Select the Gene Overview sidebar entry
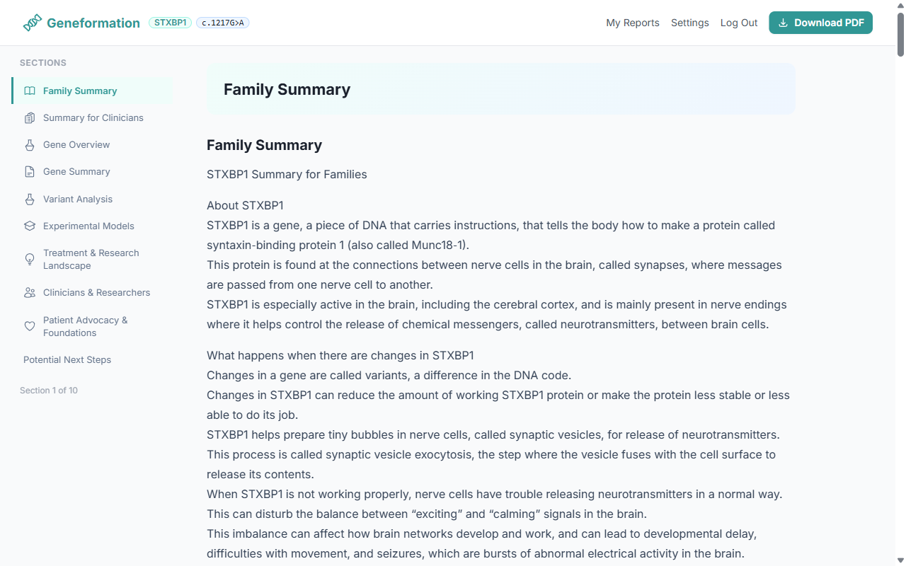The image size is (906, 566). click(76, 144)
